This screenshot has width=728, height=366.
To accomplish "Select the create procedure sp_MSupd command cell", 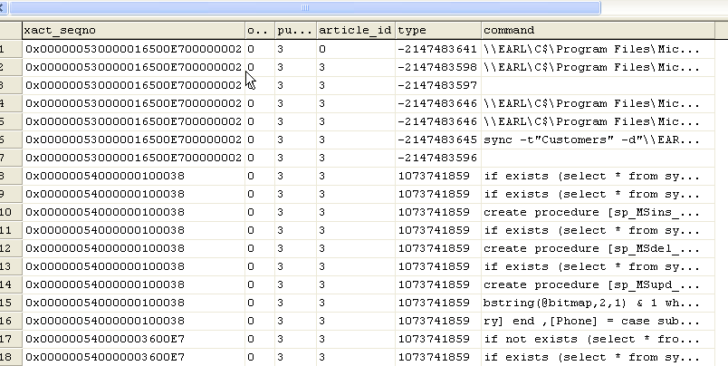I will 592,284.
